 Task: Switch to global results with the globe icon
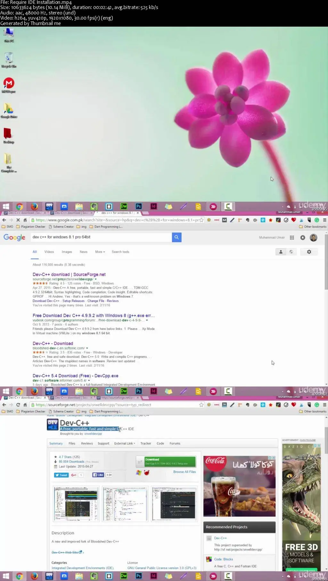point(291,252)
